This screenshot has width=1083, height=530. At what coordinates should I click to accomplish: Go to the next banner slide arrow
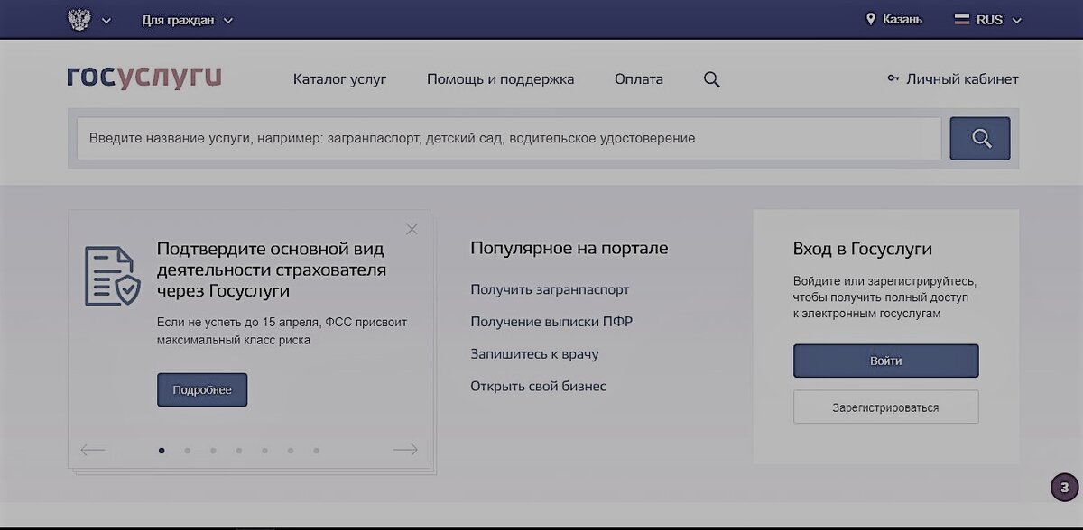[405, 450]
